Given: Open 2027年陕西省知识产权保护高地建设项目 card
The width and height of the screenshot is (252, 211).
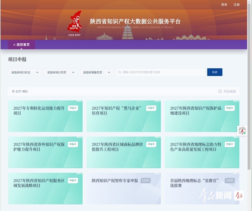Looking at the screenshot, I should point(202,116).
